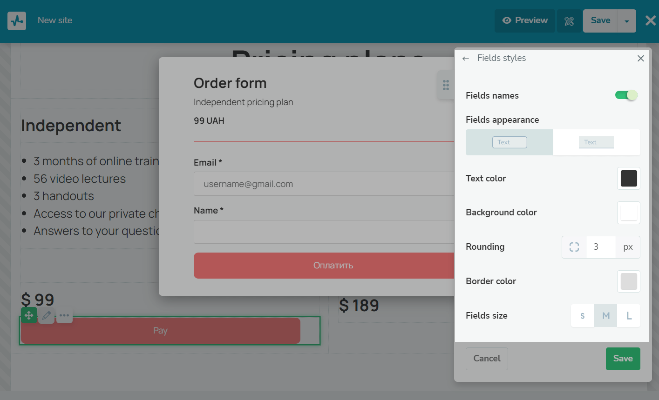Toggle the Fields names switch
The height and width of the screenshot is (400, 659).
click(x=626, y=95)
